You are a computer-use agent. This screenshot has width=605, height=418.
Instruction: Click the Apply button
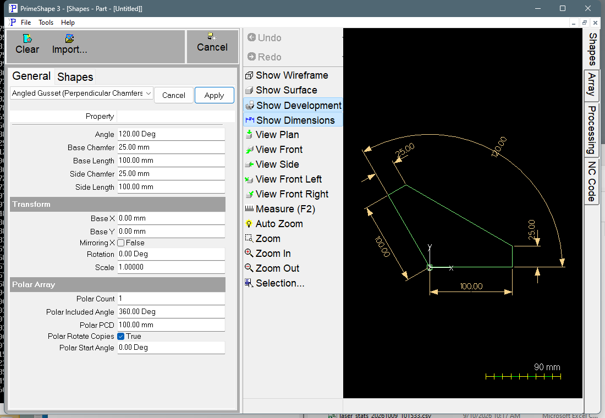click(x=214, y=95)
